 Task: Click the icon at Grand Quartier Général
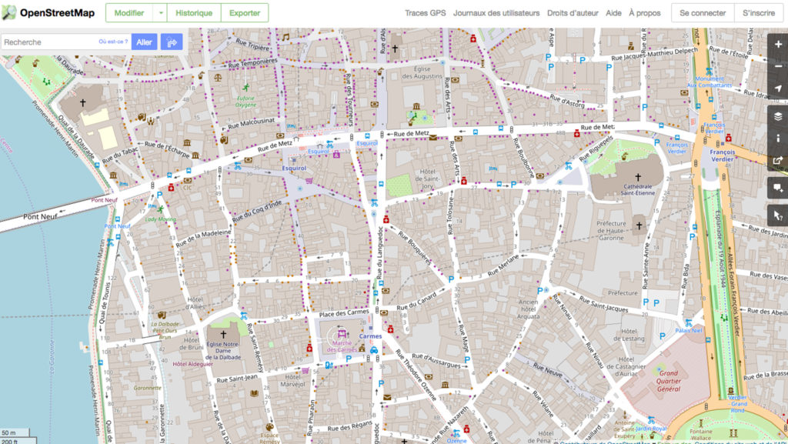659,369
